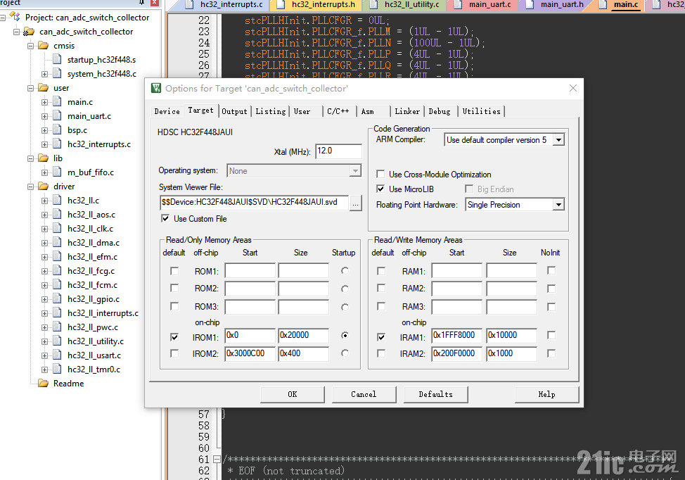Click the IRAM1 Start field showing 0x1FFF8000
This screenshot has width=685, height=480.
coord(457,335)
